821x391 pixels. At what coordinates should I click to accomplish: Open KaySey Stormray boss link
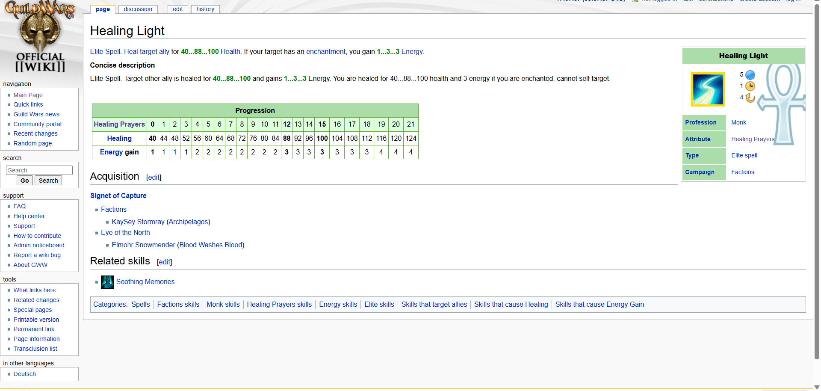(x=138, y=222)
